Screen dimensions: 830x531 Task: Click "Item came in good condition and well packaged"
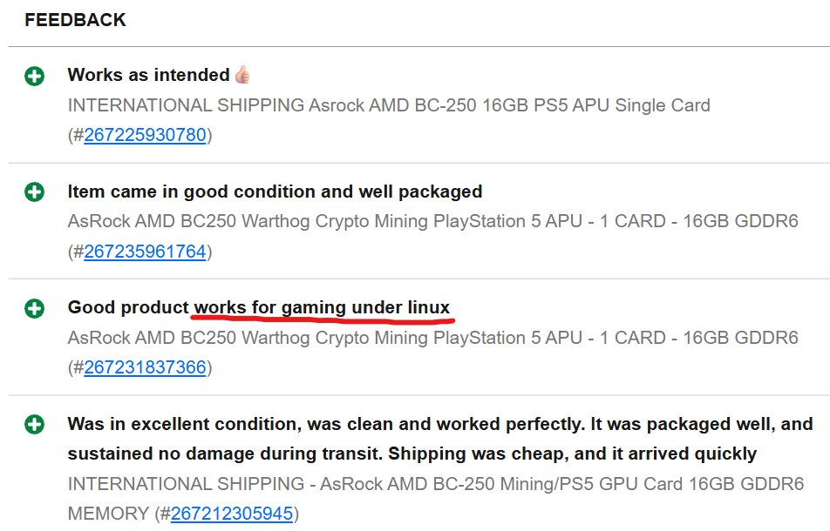[275, 192]
